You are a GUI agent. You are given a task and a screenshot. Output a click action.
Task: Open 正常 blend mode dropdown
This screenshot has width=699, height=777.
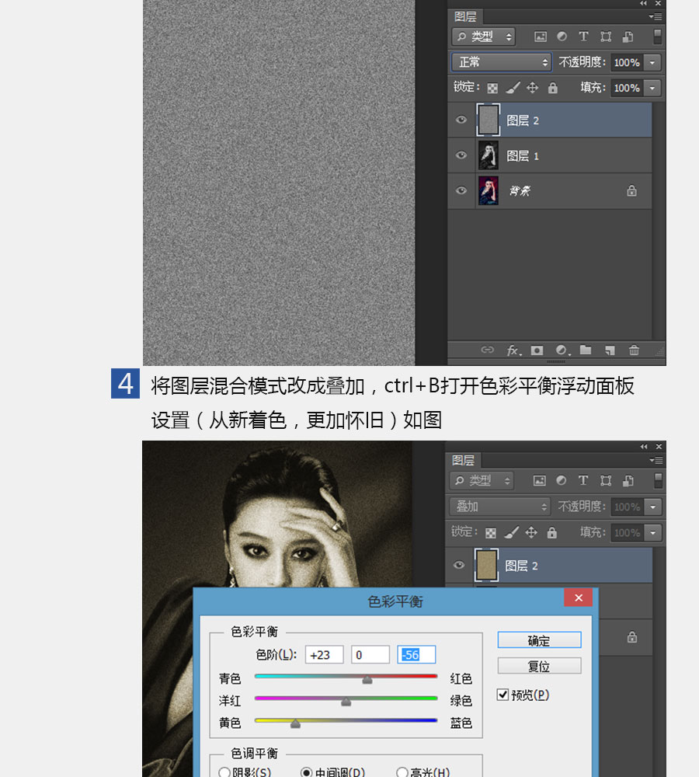coord(501,62)
